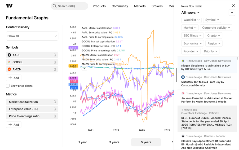
Task: Collapse the chart legend with caret
Action: [x=84, y=69]
